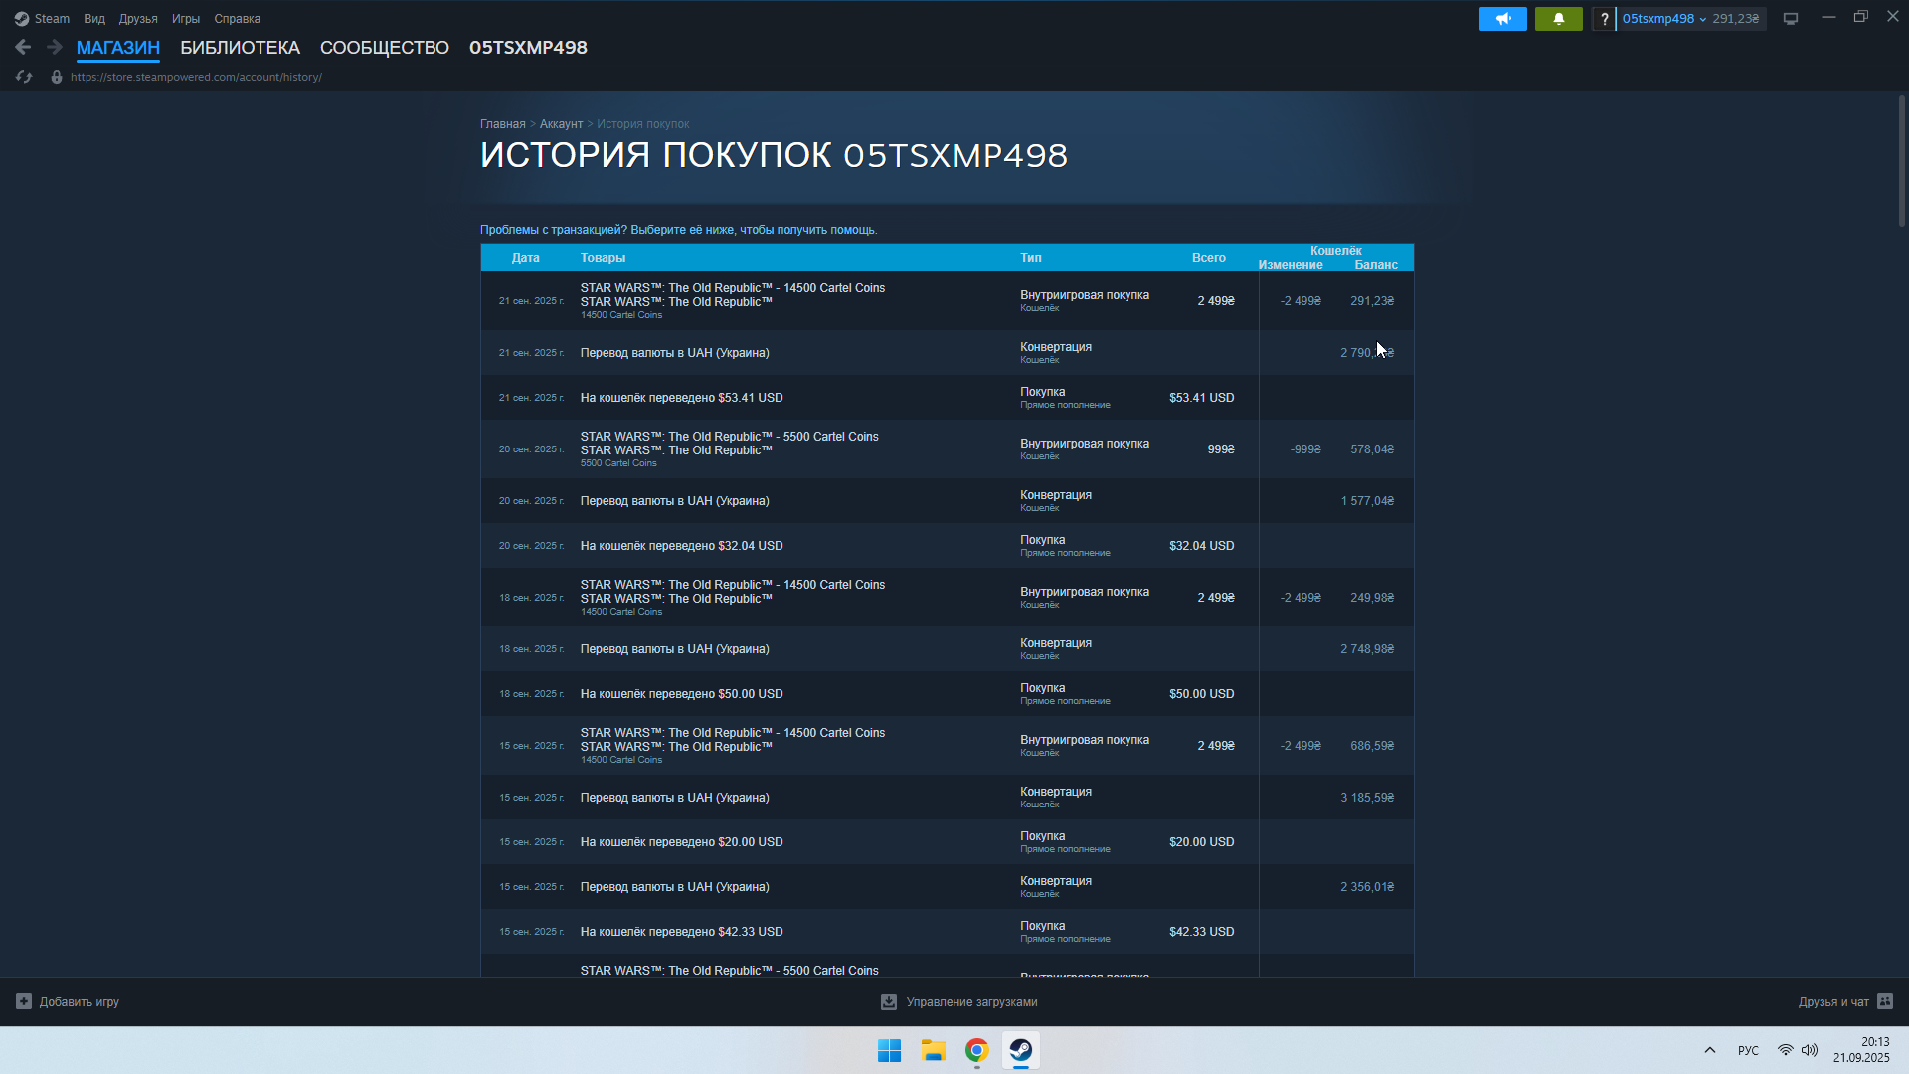Click the Товары column header
1909x1074 pixels.
click(x=603, y=258)
